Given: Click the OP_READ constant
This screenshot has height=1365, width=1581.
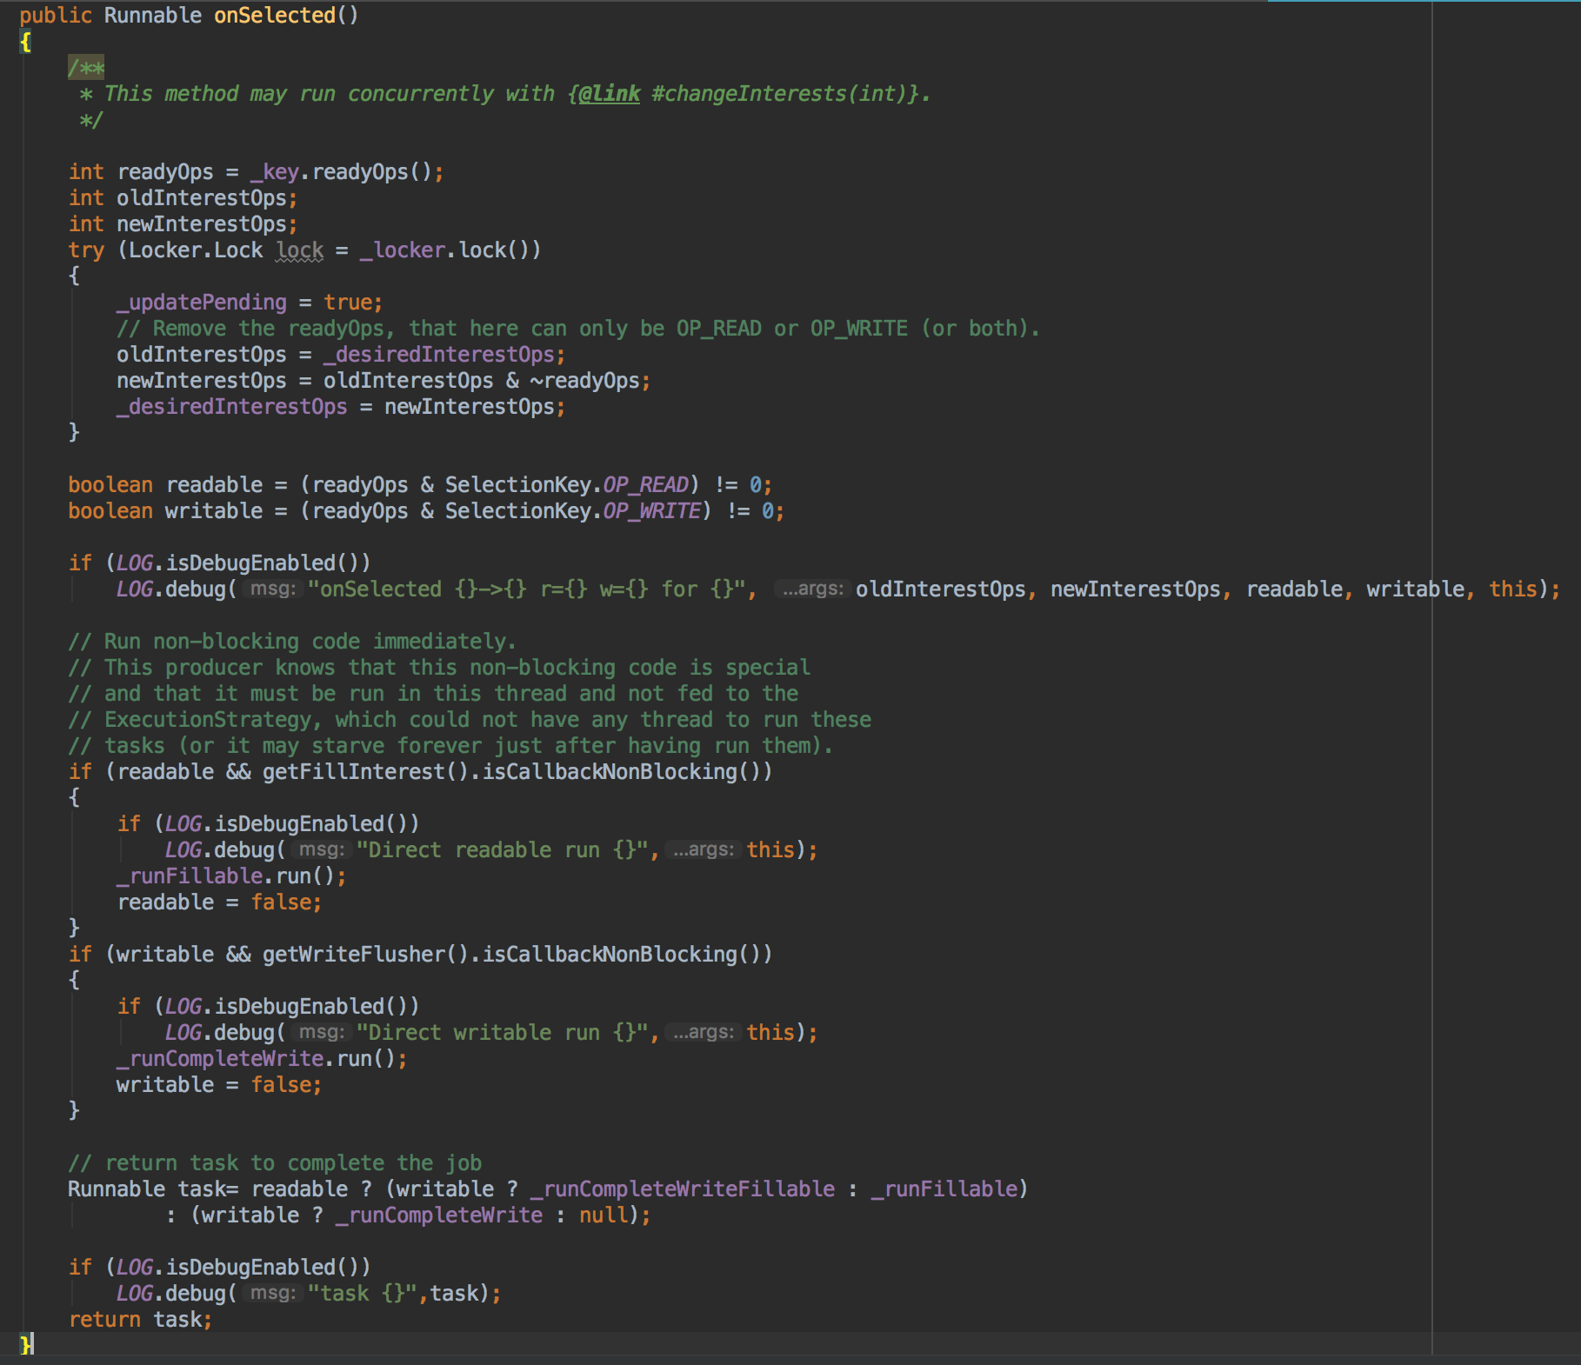Looking at the screenshot, I should click(645, 485).
